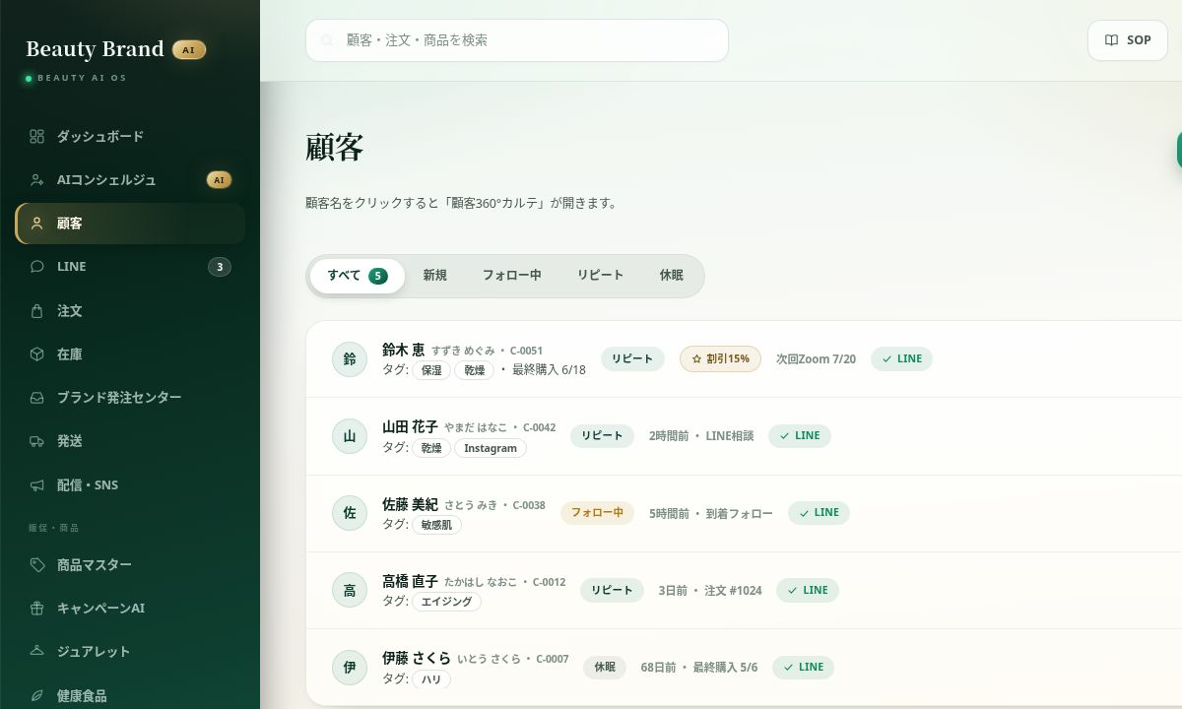Screen dimensions: 1182x709
Task: Click the AI badge next to Beauty Brand
Action: coord(189,49)
